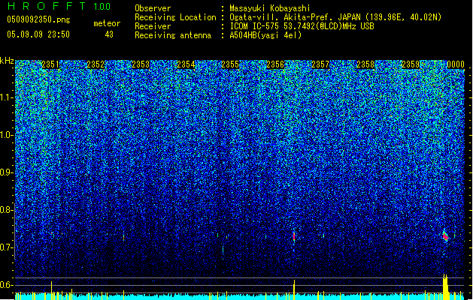This screenshot has width=473, height=300.
Task: Click the 2356 time marker
Action: (x=275, y=64)
